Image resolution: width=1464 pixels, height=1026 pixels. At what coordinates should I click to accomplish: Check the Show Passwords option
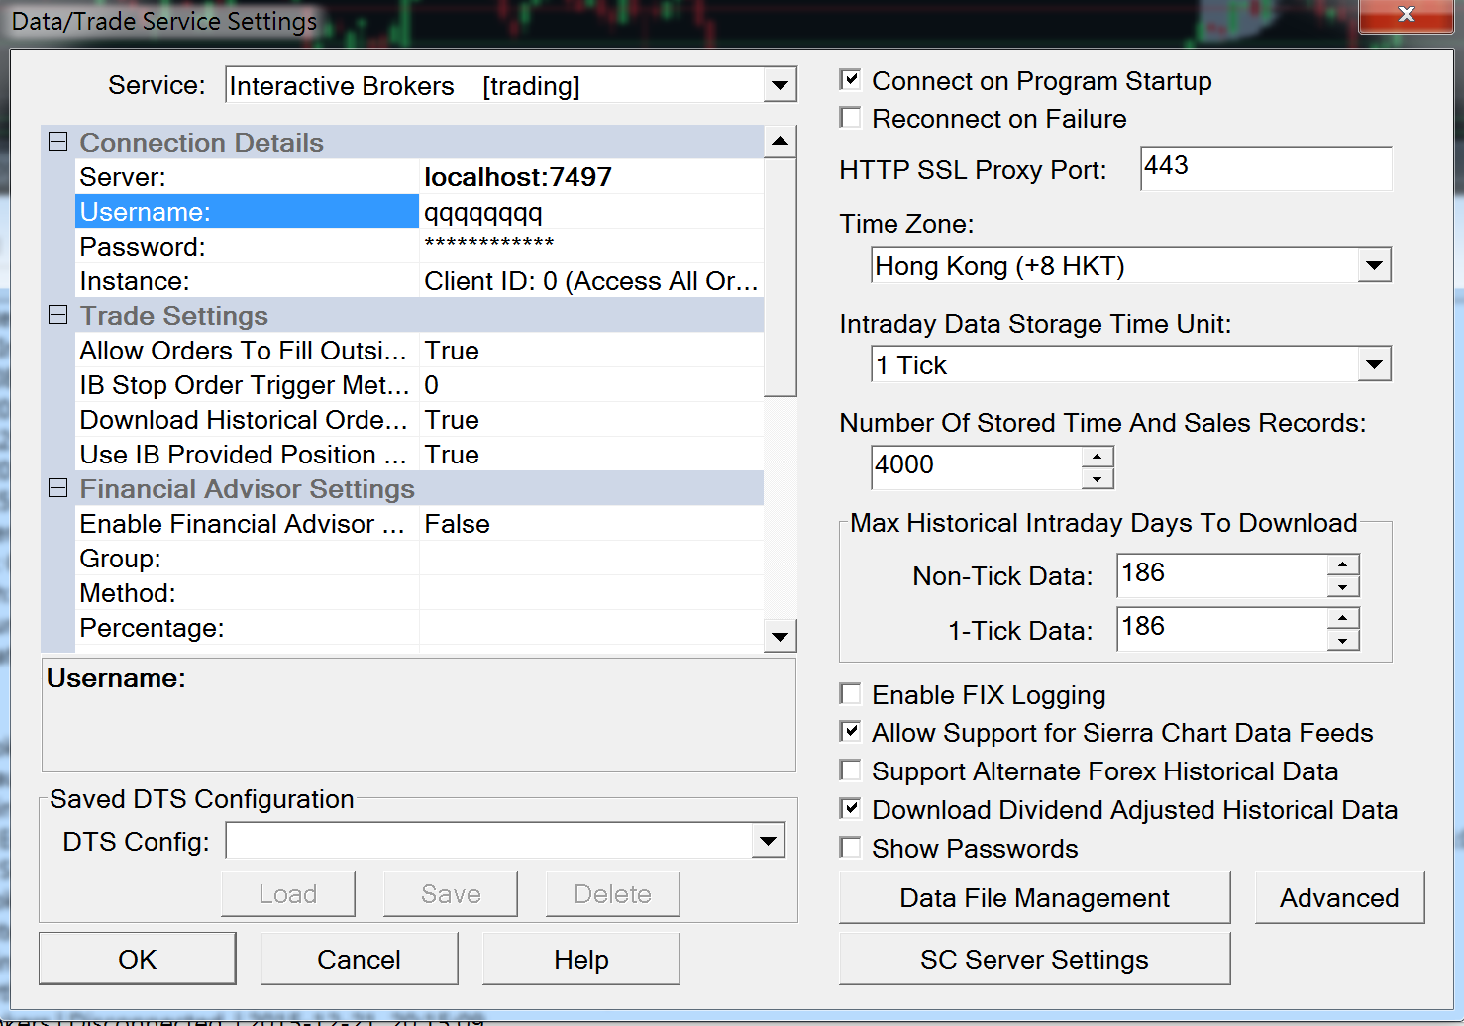(851, 848)
